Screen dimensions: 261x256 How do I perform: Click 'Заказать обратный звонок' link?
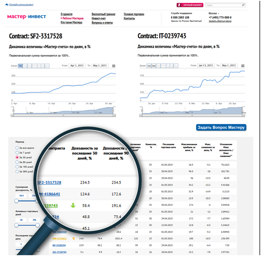pos(220,21)
